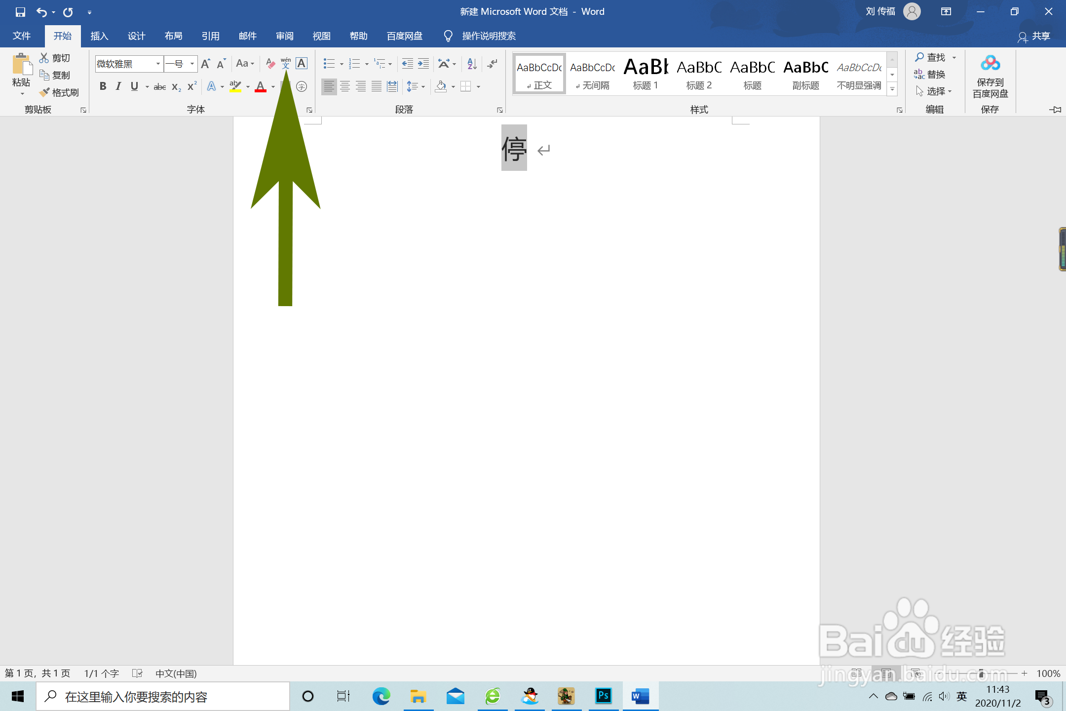Viewport: 1066px width, 711px height.
Task: Switch to the Insert (插入) tab
Action: [99, 36]
